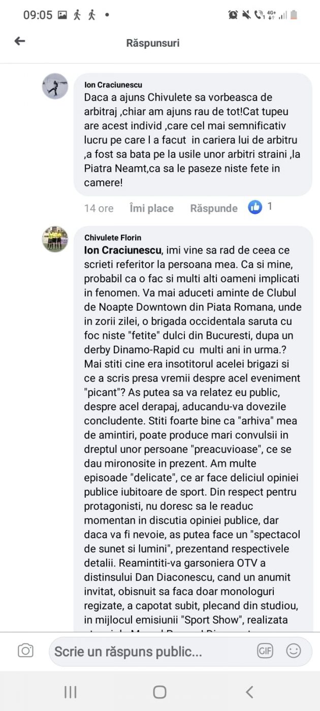Tap the Răspunsuri header title
320x711 pixels.
(153, 43)
